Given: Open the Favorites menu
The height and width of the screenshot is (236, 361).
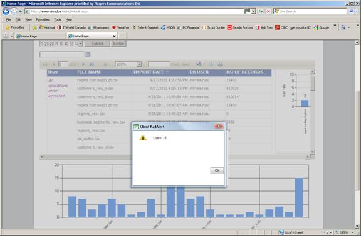Looking at the screenshot, I should pos(43,20).
